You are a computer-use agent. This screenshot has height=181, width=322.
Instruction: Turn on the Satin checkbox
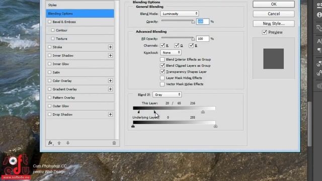[49, 72]
